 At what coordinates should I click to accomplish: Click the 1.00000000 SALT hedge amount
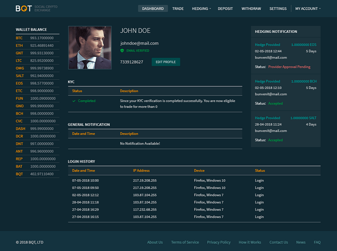(303, 118)
